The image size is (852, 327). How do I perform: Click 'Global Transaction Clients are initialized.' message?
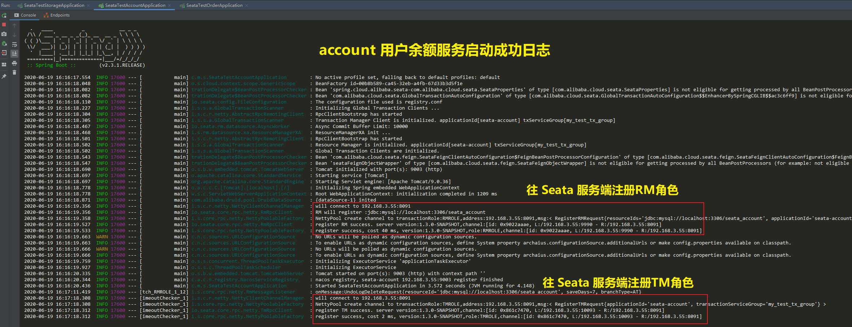pyautogui.click(x=377, y=151)
